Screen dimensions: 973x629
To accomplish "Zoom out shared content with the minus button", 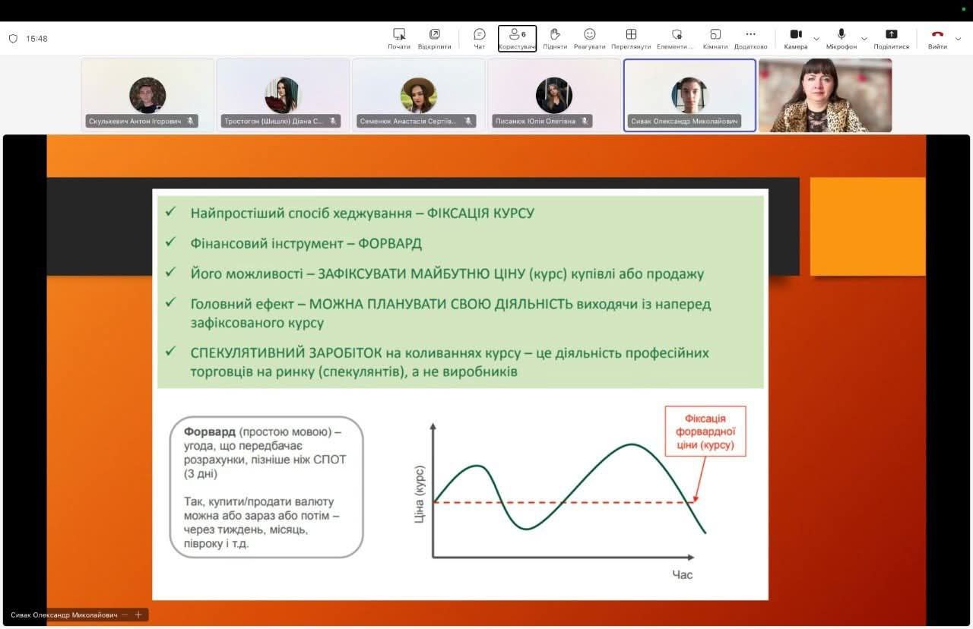I will [125, 615].
